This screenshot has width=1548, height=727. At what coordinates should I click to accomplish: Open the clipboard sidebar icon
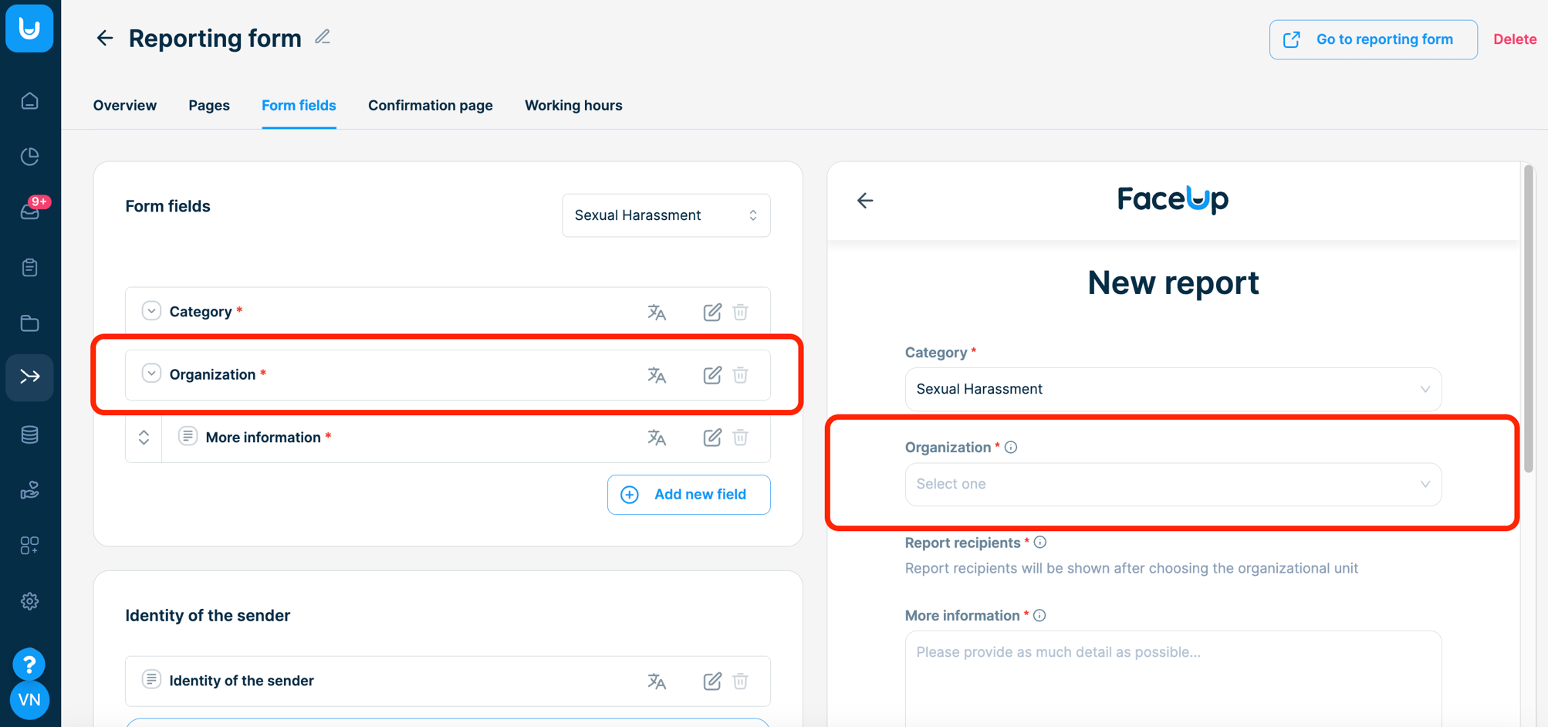point(29,268)
